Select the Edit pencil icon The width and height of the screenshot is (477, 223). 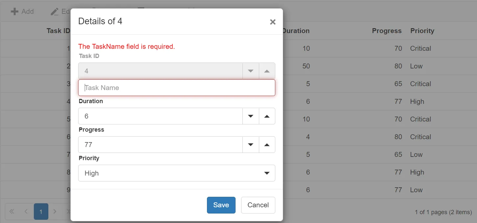click(55, 11)
